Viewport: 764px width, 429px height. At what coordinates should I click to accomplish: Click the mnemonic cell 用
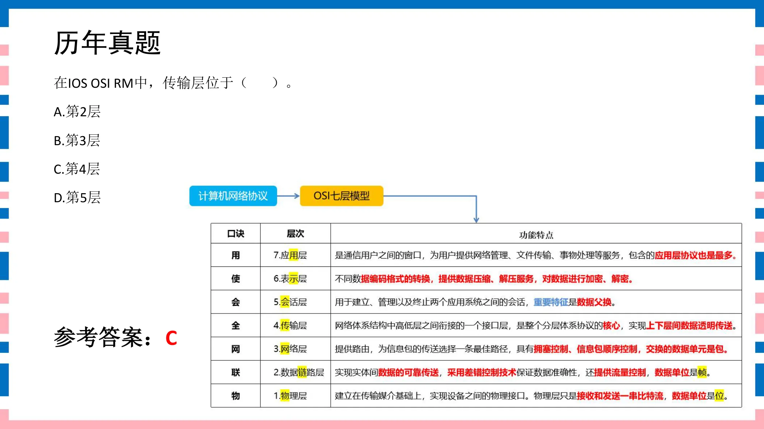pyautogui.click(x=235, y=255)
